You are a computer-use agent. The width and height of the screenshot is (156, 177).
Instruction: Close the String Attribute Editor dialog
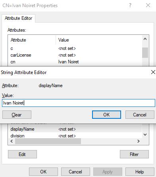153,72
